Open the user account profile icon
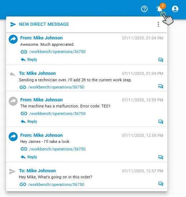This screenshot has width=186, height=197. pyautogui.click(x=175, y=9)
